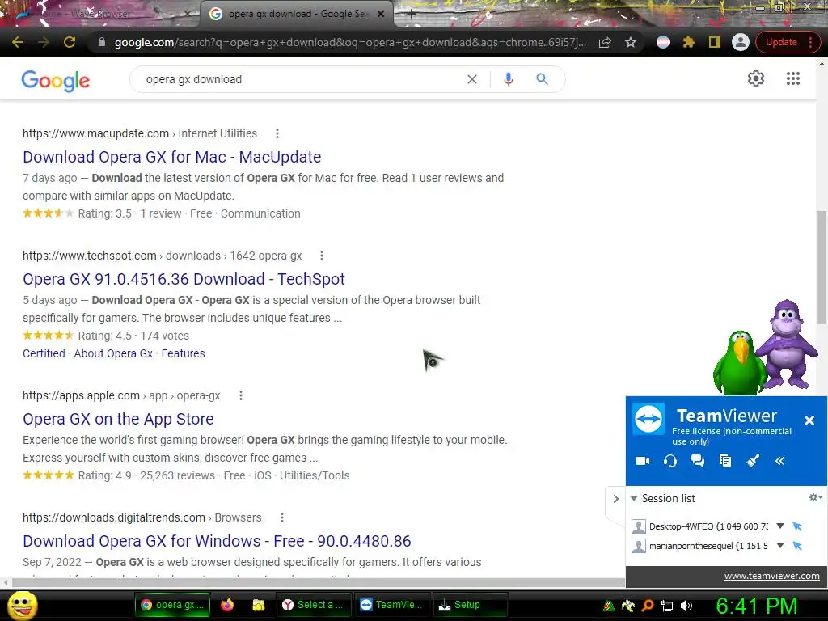
Task: Open Google quick settings gear
Action: coord(756,78)
